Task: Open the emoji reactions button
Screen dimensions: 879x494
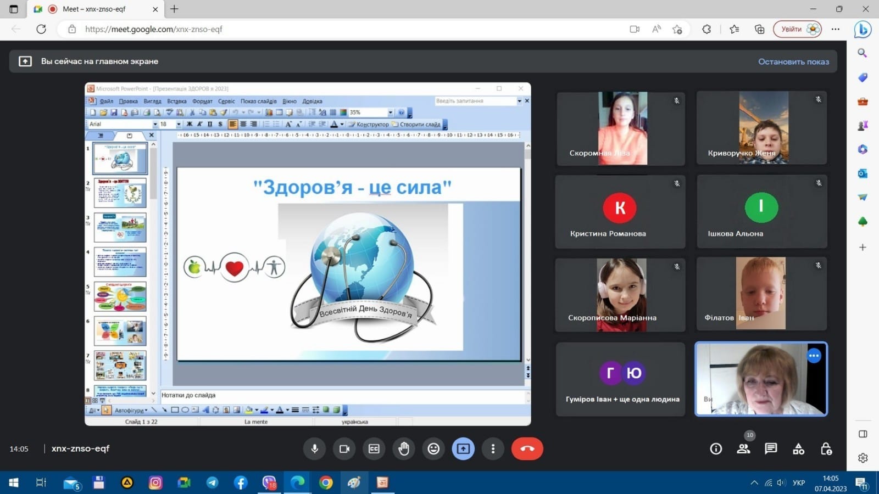Action: point(433,449)
